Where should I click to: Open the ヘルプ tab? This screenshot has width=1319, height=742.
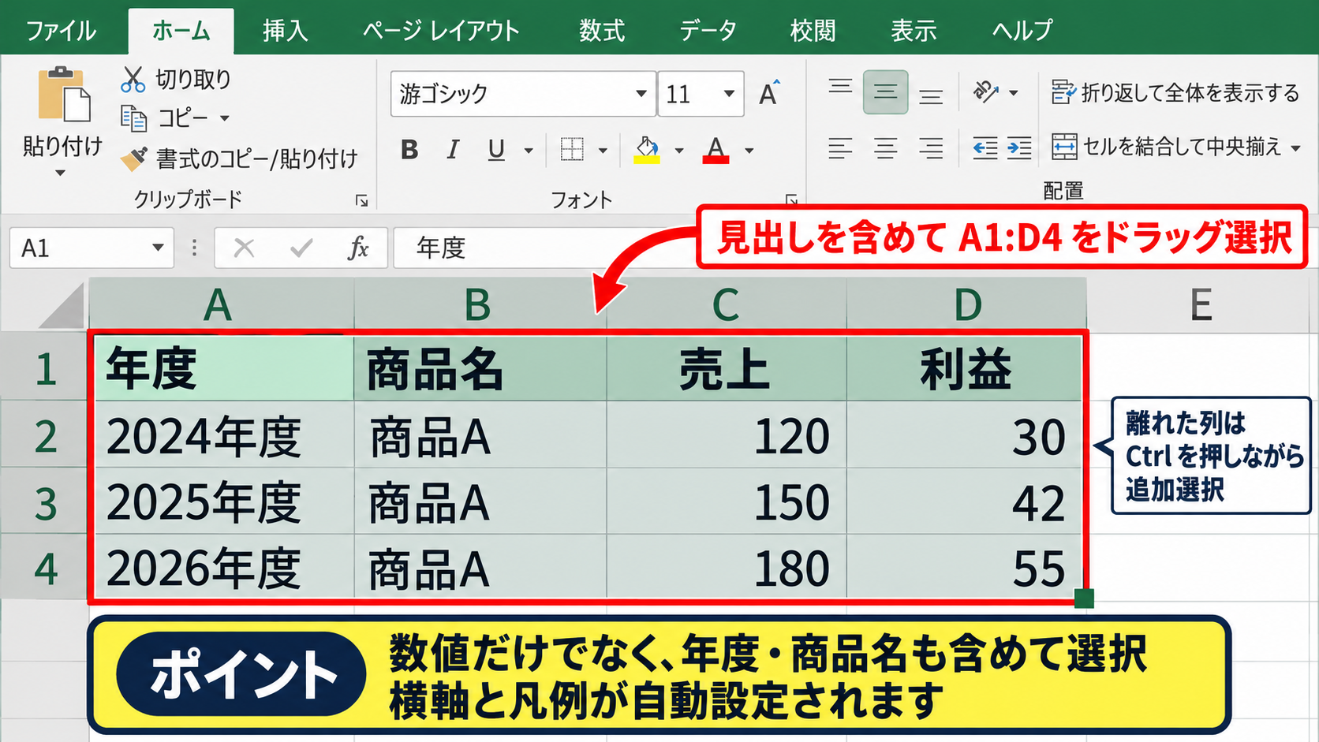pyautogui.click(x=1022, y=31)
